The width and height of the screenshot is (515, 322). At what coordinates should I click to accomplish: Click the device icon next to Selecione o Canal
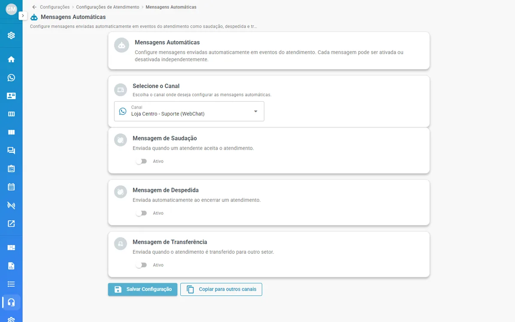click(x=121, y=90)
